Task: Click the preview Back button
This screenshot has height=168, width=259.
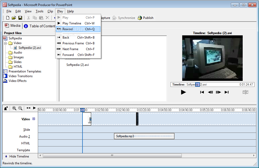Action: click(x=202, y=92)
